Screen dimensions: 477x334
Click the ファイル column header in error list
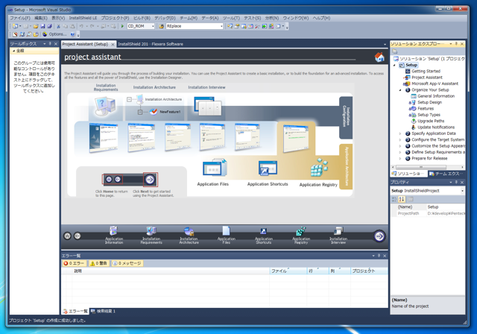coord(288,271)
